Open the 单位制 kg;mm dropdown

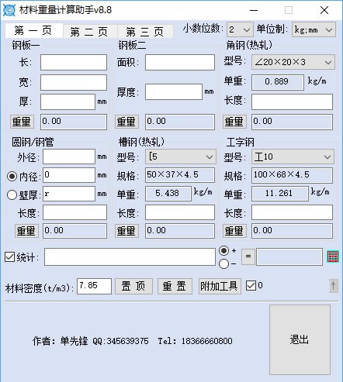(314, 30)
